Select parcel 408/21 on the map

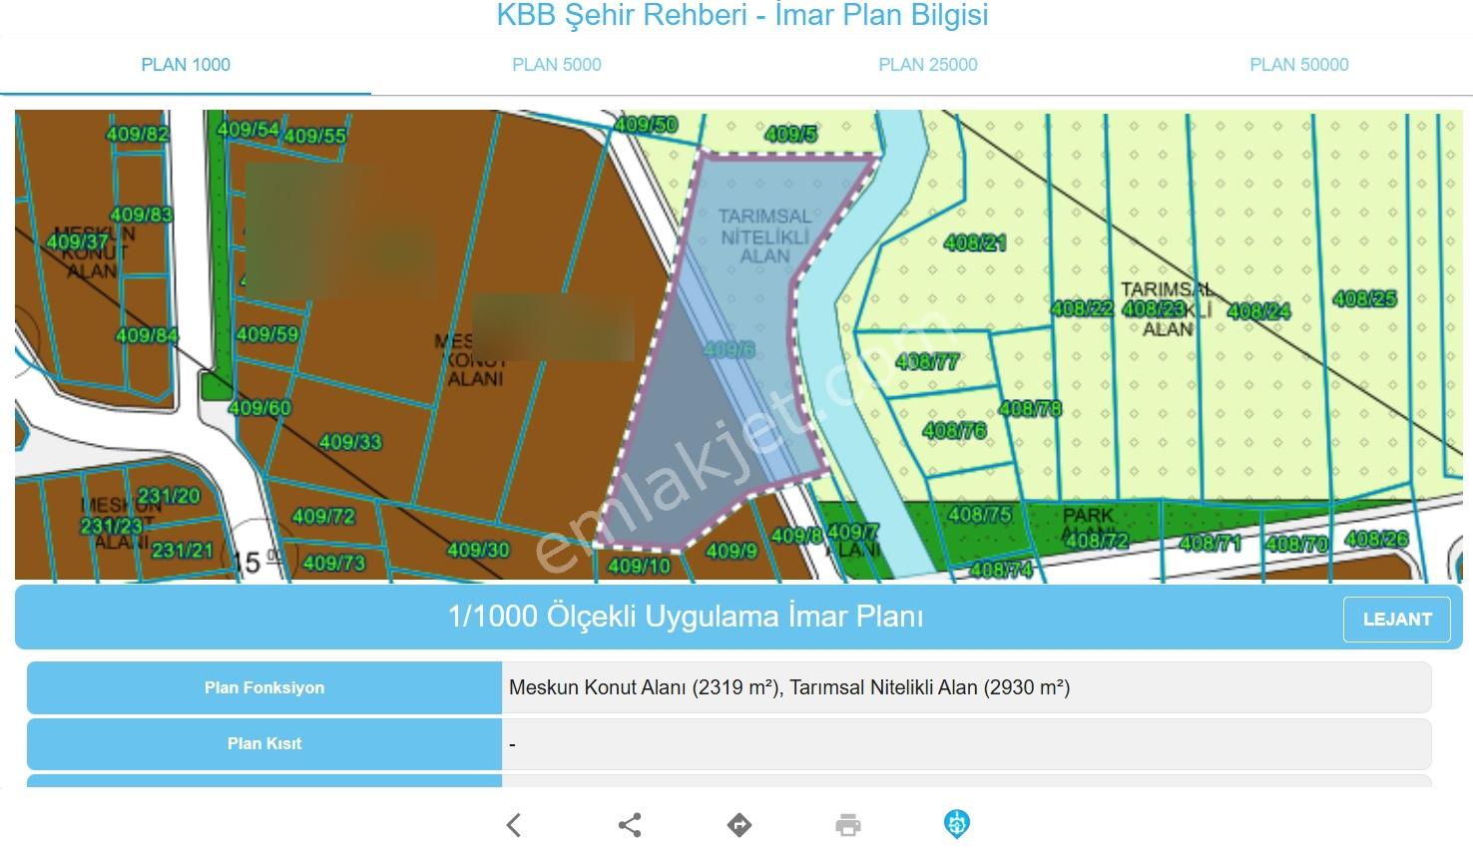click(x=975, y=242)
